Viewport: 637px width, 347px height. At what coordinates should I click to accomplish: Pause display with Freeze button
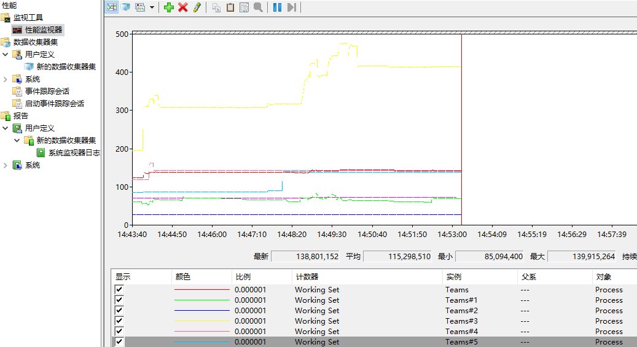[x=277, y=7]
